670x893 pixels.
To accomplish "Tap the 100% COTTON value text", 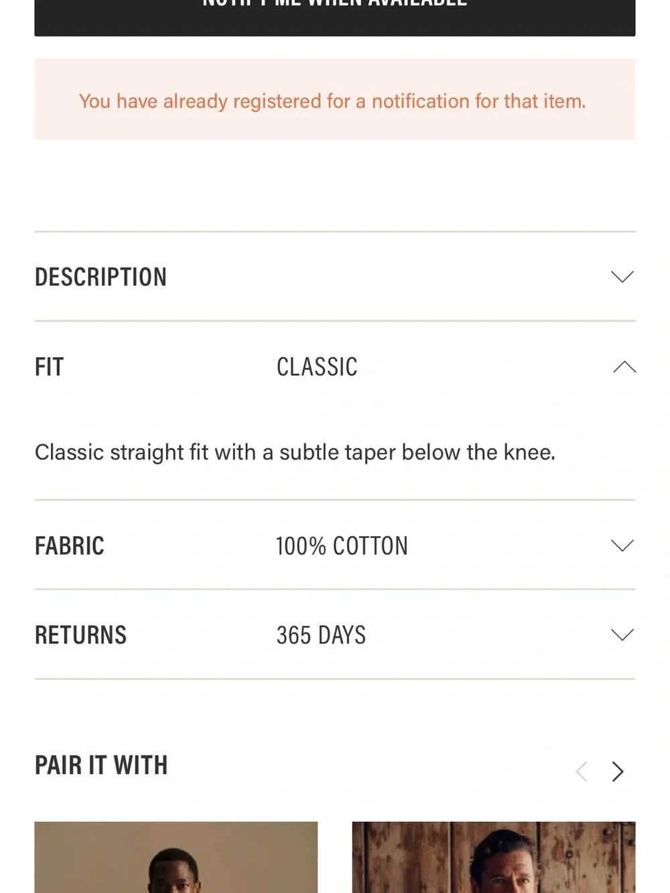I will (x=342, y=546).
